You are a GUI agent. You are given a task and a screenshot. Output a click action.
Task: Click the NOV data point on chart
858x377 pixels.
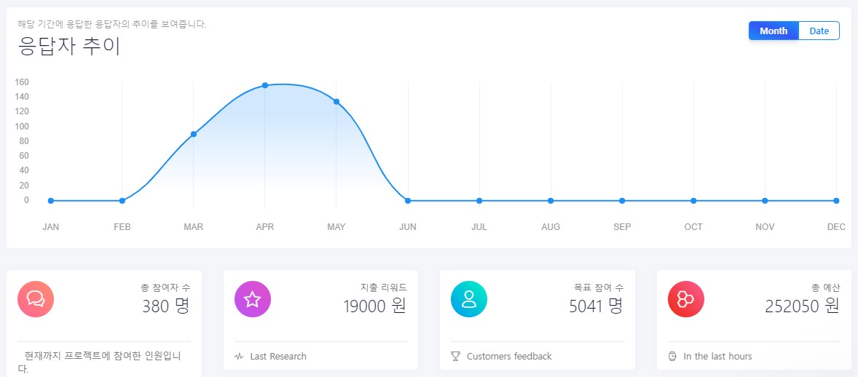[765, 201]
